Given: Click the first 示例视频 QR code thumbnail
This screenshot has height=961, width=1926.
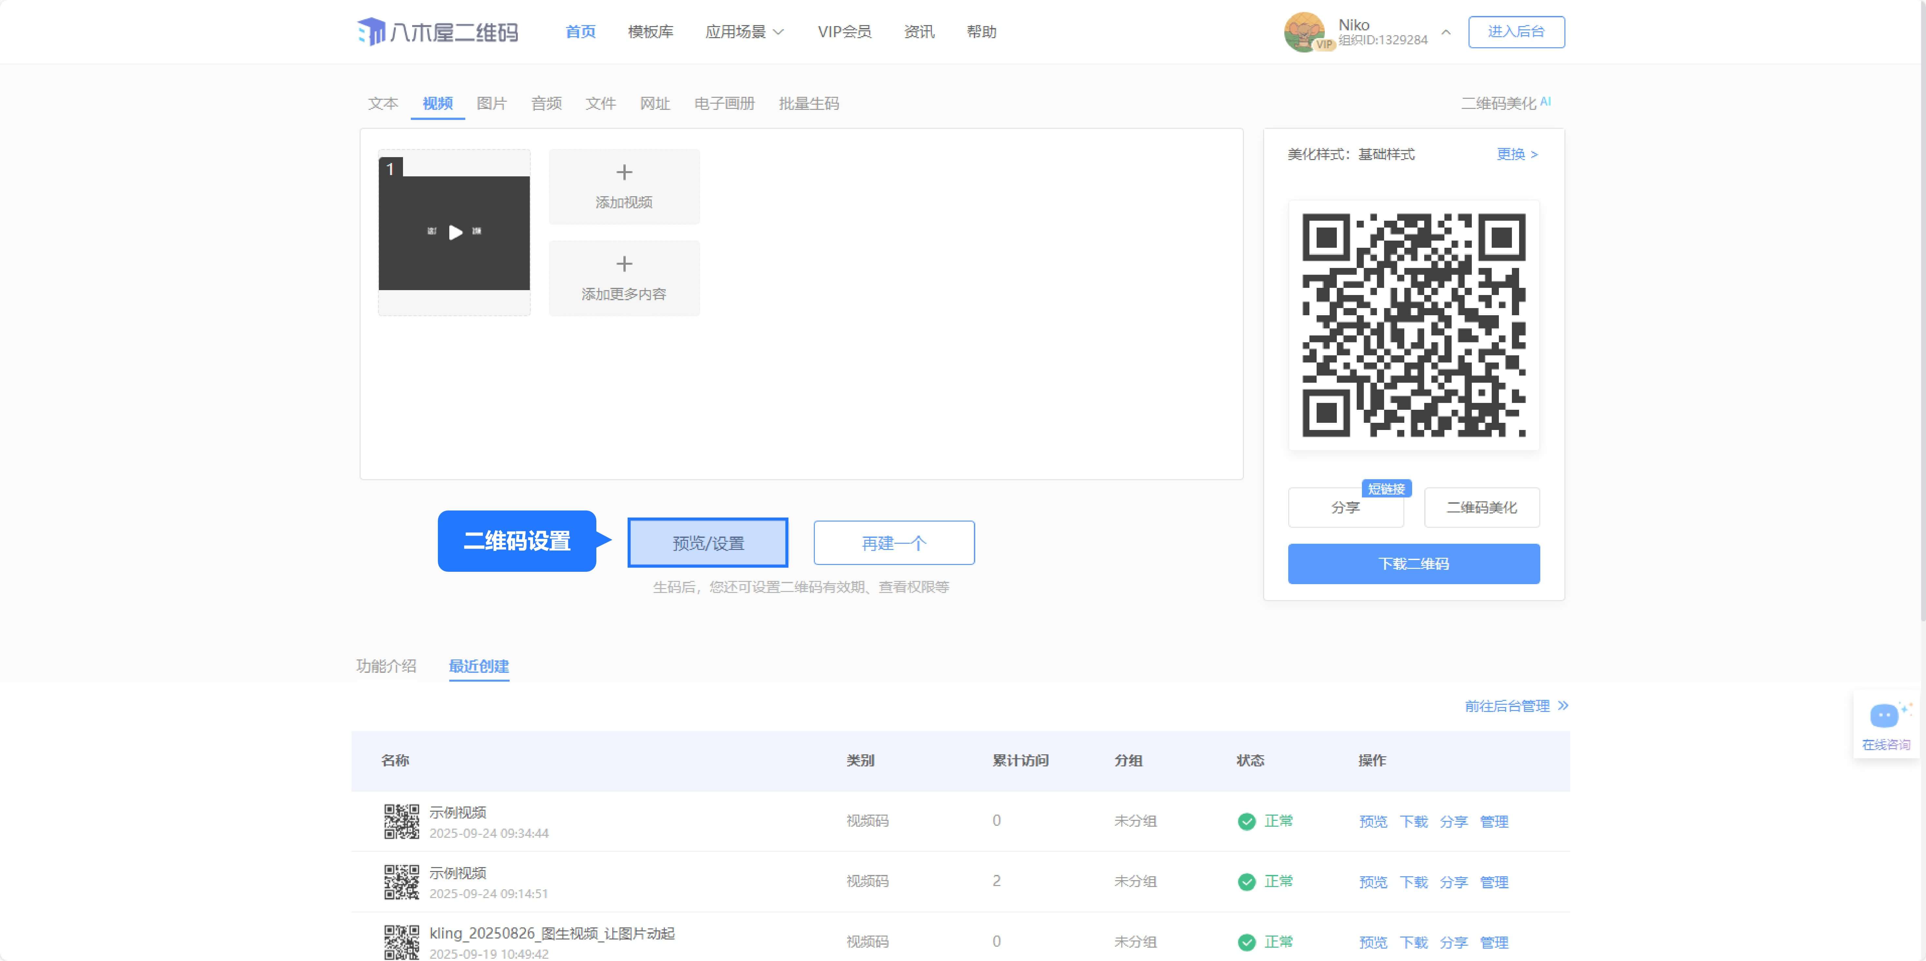Looking at the screenshot, I should click(401, 821).
